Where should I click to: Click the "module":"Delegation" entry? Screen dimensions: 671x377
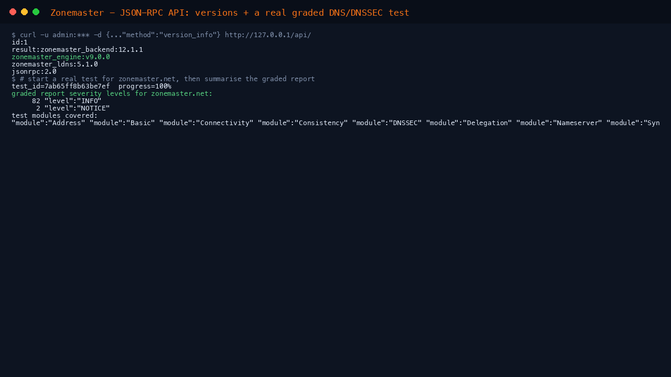[x=469, y=123]
